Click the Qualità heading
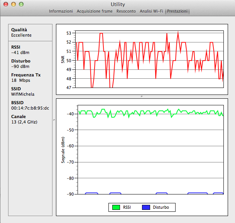The image size is (235, 223). pyautogui.click(x=19, y=30)
